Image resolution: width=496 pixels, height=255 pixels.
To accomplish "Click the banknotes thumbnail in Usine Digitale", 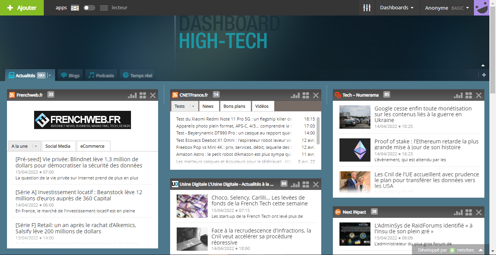I will (192, 206).
